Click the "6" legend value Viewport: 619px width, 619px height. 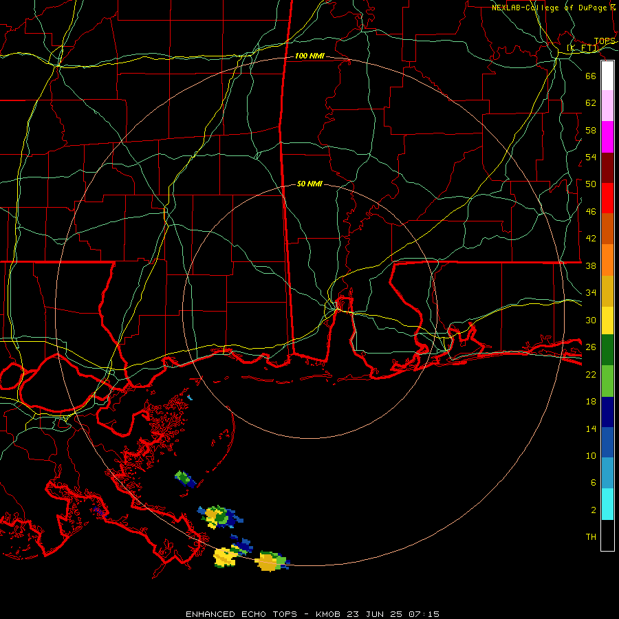click(x=593, y=483)
